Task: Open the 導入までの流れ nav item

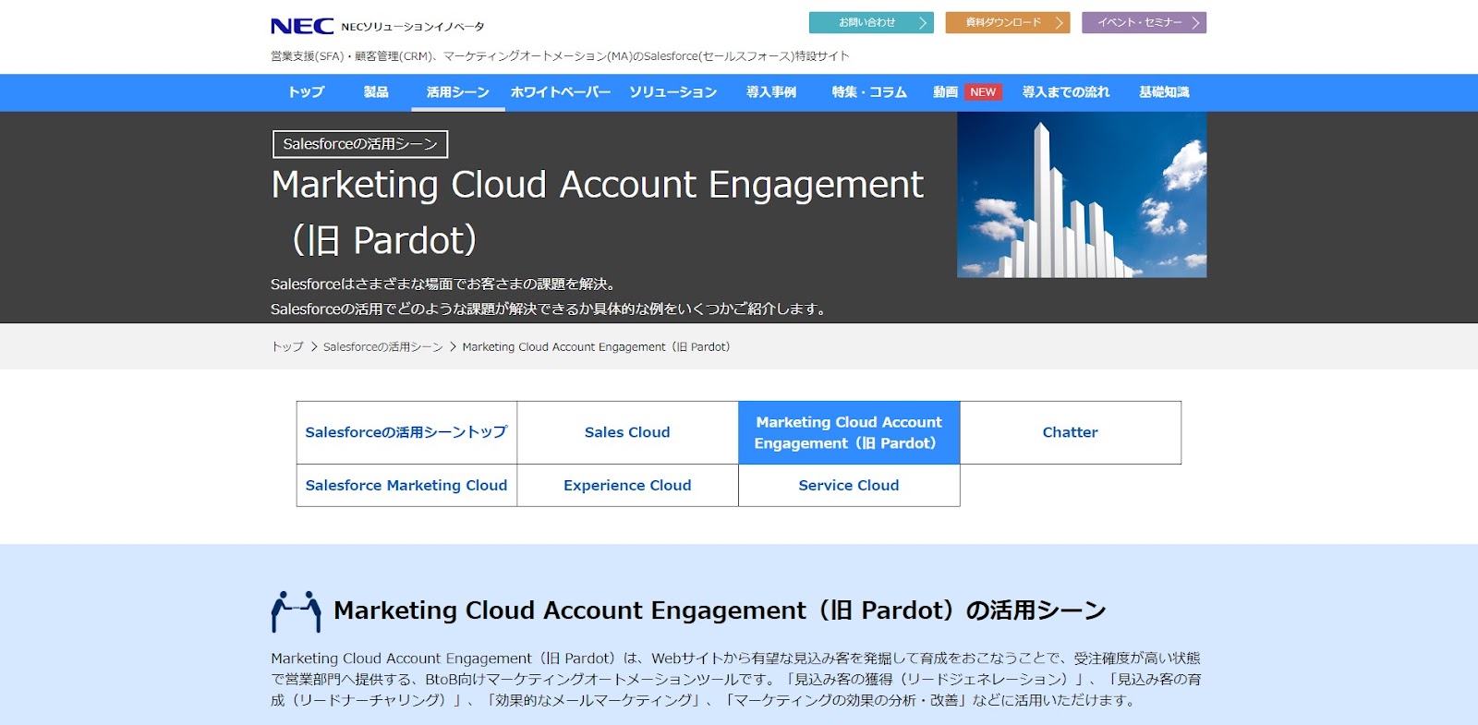Action: coord(1066,92)
